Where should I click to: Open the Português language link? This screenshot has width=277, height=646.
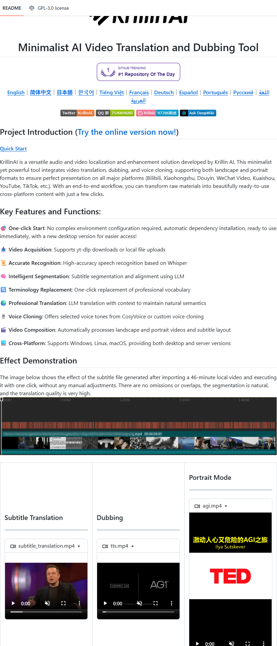[x=216, y=92]
